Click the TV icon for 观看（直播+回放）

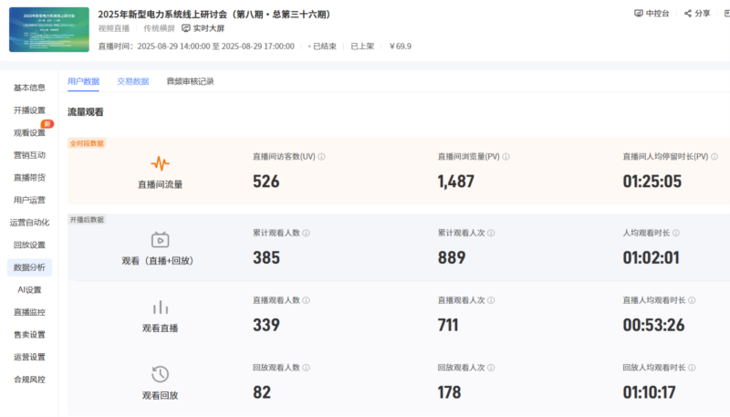161,239
